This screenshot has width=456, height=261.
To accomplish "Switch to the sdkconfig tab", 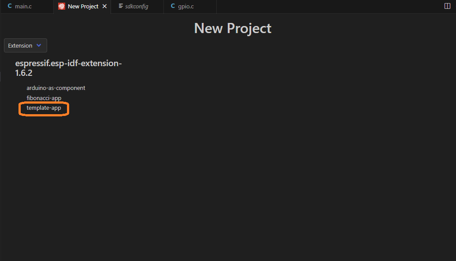I will [137, 7].
